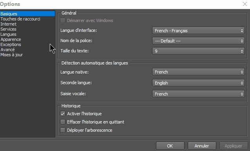
Task: Toggle Démarrer avec Windows checkbox
Action: pyautogui.click(x=63, y=20)
